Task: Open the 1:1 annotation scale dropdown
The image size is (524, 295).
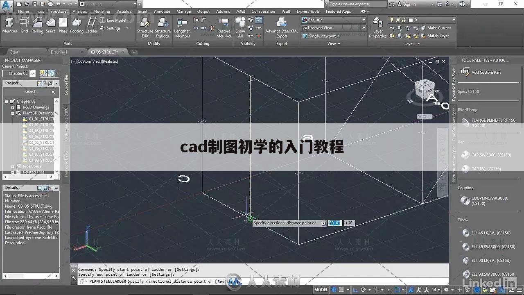Action: 436,290
